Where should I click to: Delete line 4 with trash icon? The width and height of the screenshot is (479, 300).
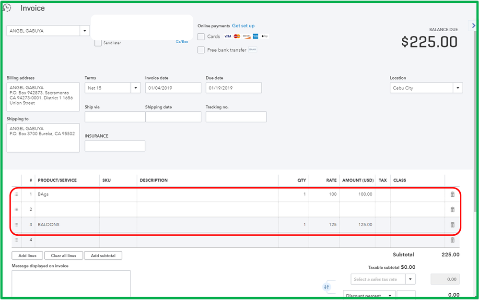[x=453, y=240]
